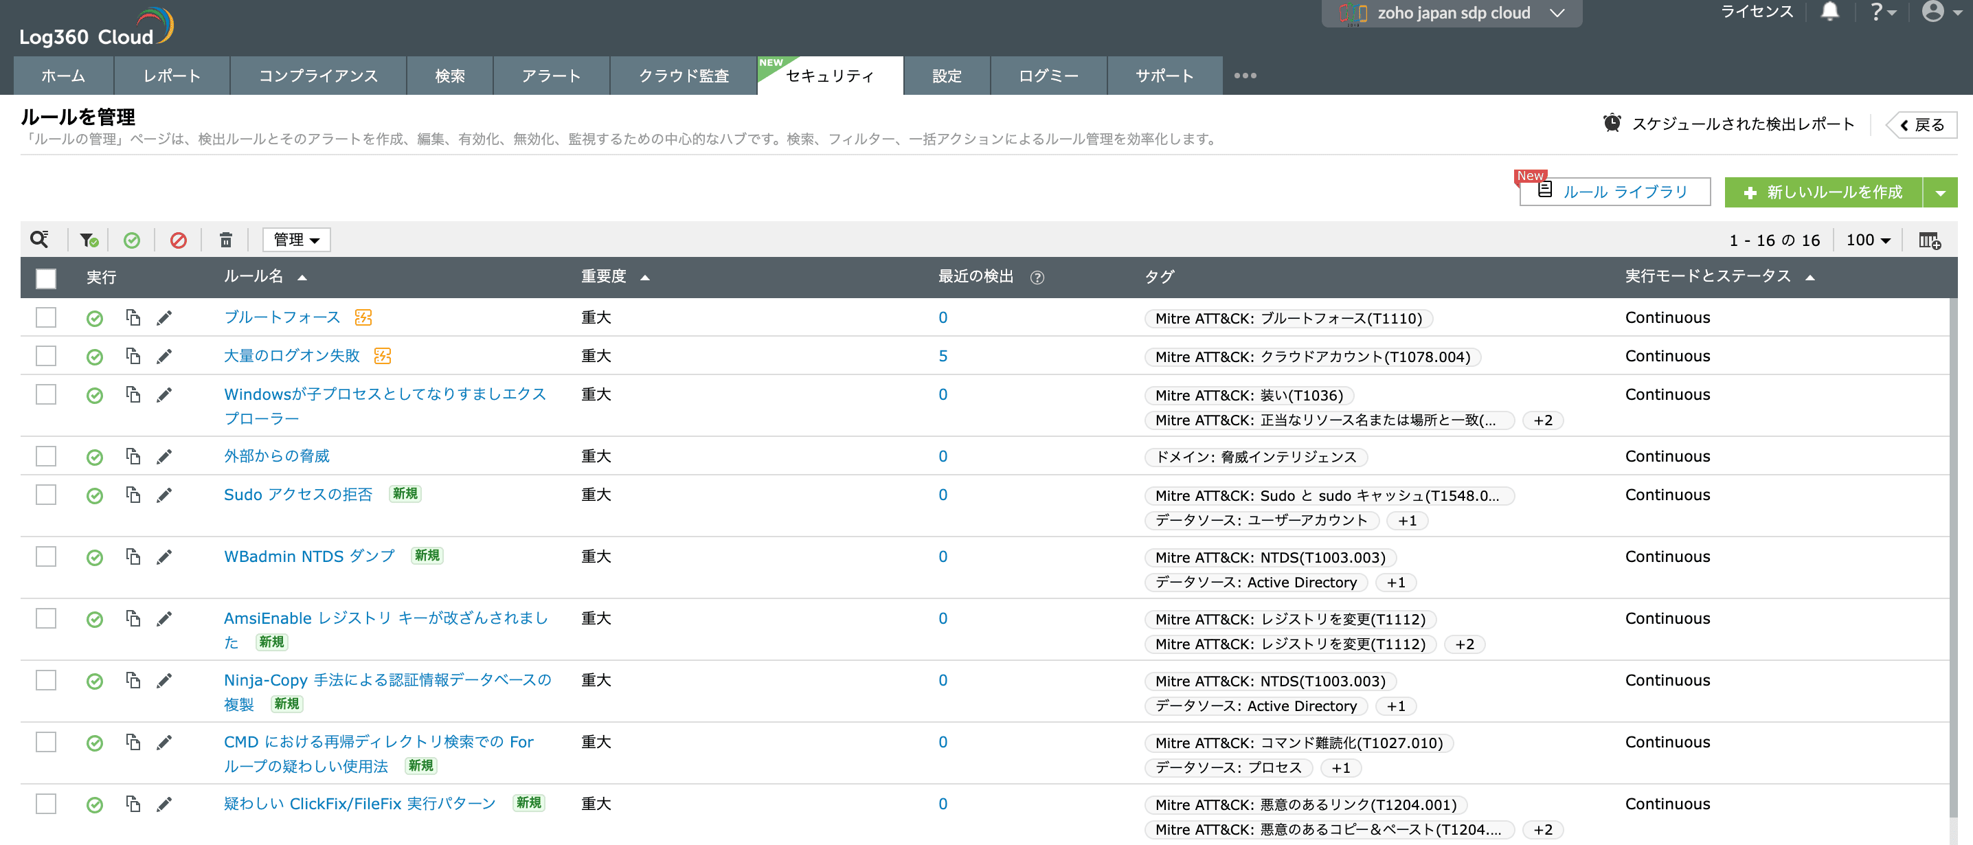Screen dimensions: 1973x845
Task: Open the 管理 dropdown
Action: [296, 240]
